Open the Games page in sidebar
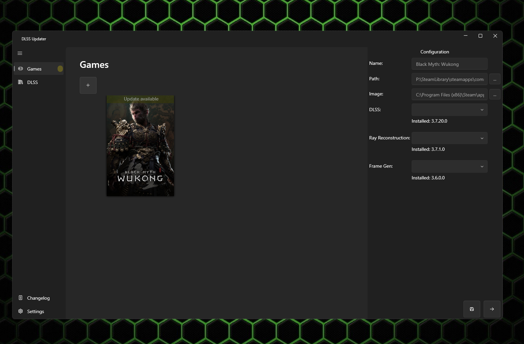524x344 pixels. [39, 69]
